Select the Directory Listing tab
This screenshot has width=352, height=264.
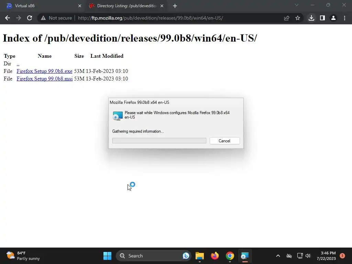[126, 6]
